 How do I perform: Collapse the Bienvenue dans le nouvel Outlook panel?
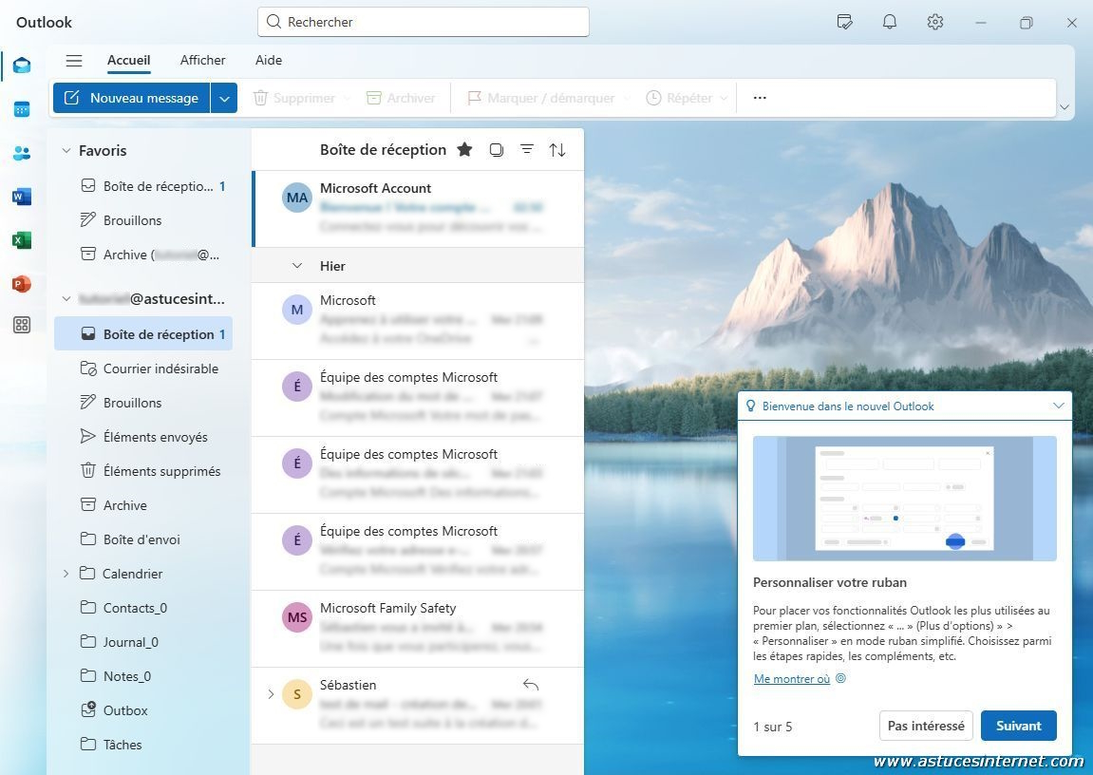pyautogui.click(x=1059, y=406)
